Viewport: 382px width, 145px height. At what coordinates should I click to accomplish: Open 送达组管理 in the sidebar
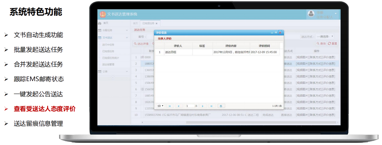(108, 64)
